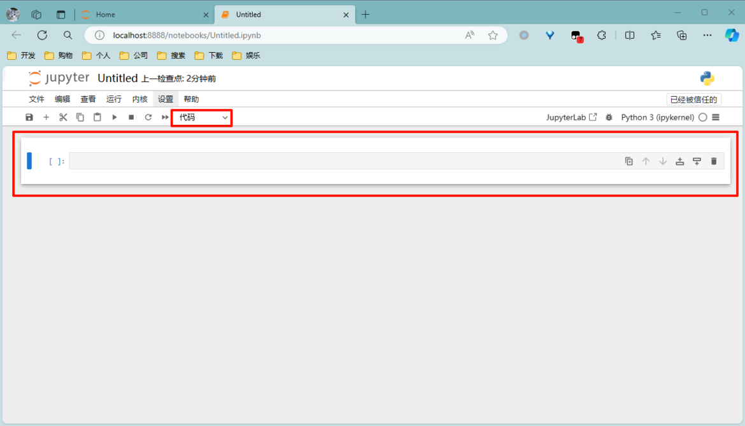Duplicate the cell using the cell toolbar icon

629,161
